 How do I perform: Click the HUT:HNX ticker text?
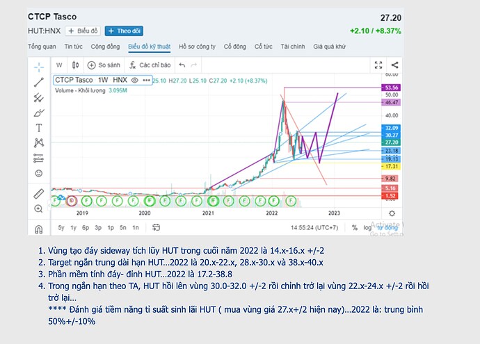(x=45, y=31)
